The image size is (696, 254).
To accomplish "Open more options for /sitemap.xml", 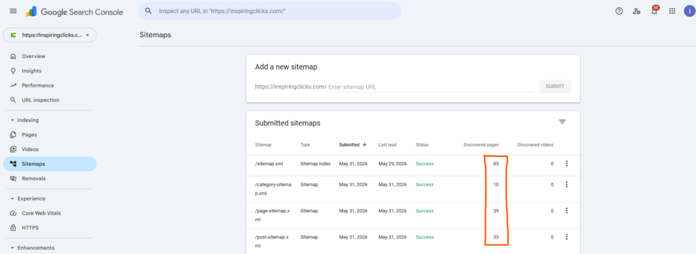I will [x=566, y=164].
